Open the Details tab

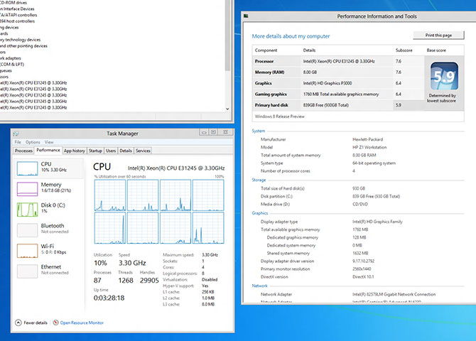126,151
